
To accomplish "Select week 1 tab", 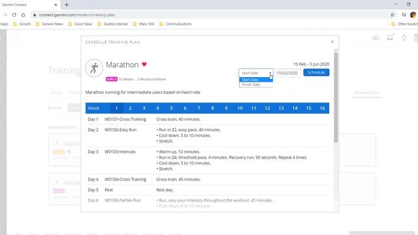I will 116,108.
